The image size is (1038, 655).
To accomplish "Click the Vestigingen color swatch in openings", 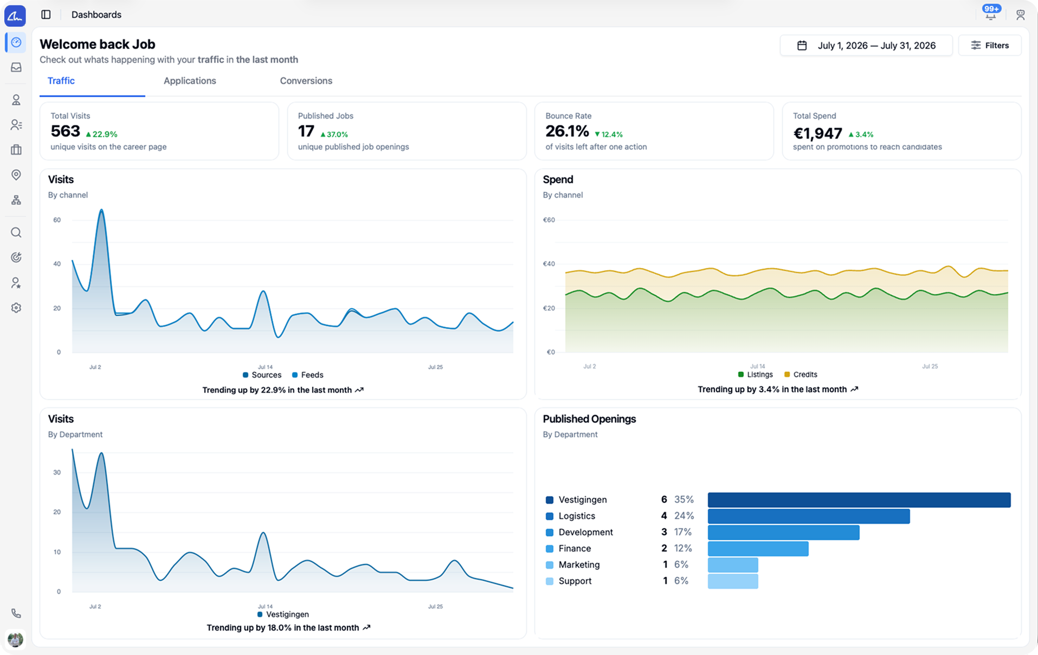I will [549, 500].
